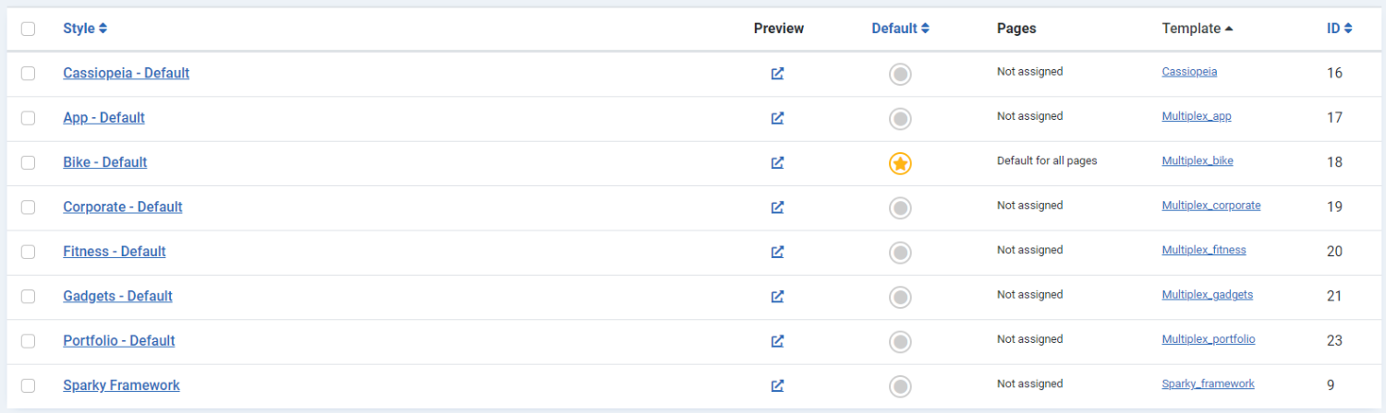The height and width of the screenshot is (413, 1386).
Task: Set Corporate - Default as default style
Action: point(900,208)
